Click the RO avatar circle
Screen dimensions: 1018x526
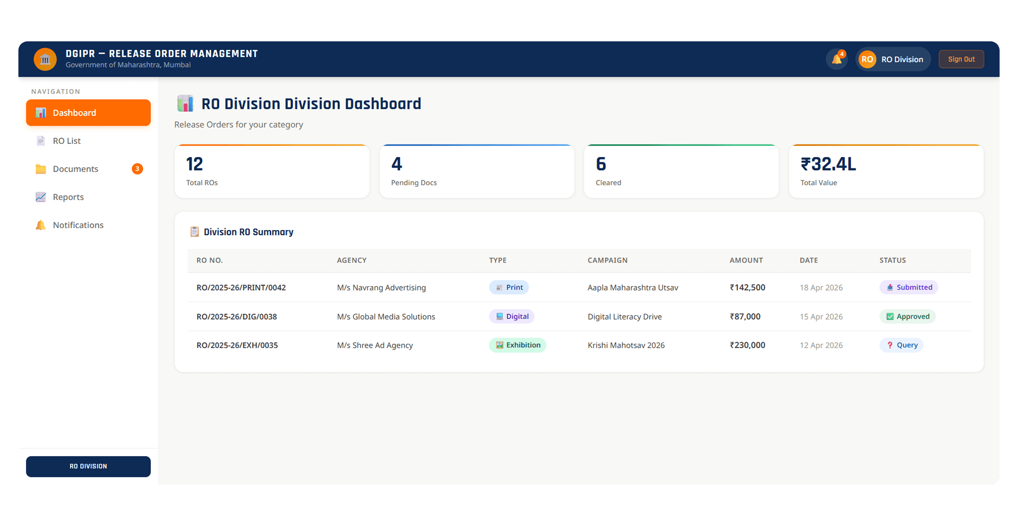pyautogui.click(x=867, y=59)
